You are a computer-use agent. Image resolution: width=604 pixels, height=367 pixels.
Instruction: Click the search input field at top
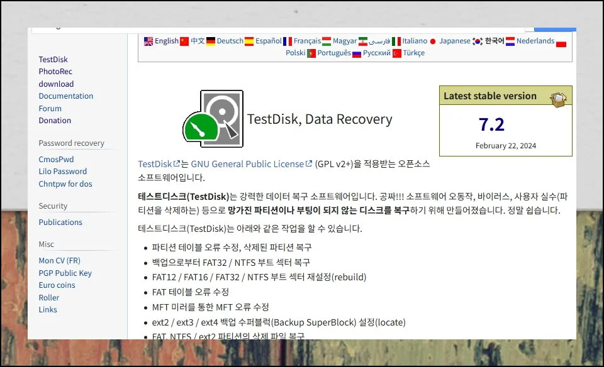point(277,28)
